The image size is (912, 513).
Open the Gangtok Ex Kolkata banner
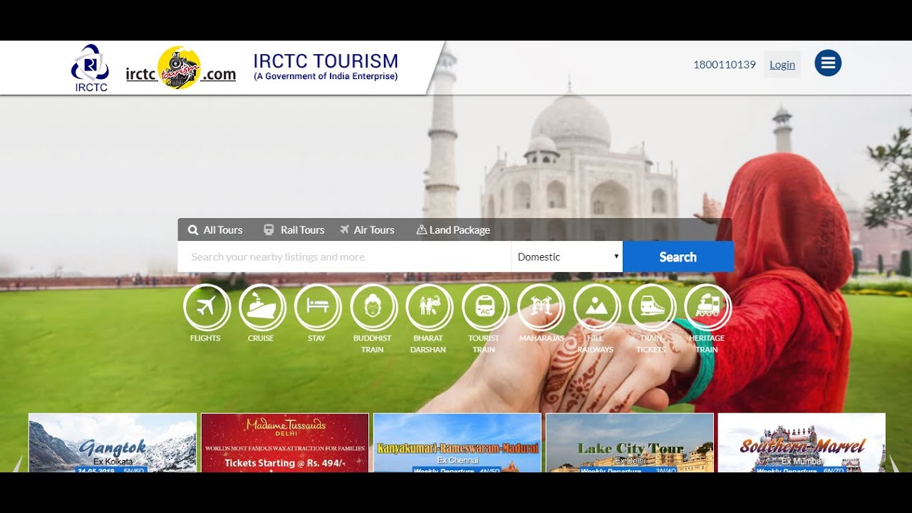113,442
